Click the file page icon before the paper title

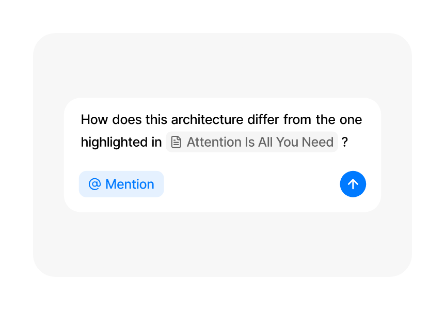[176, 142]
